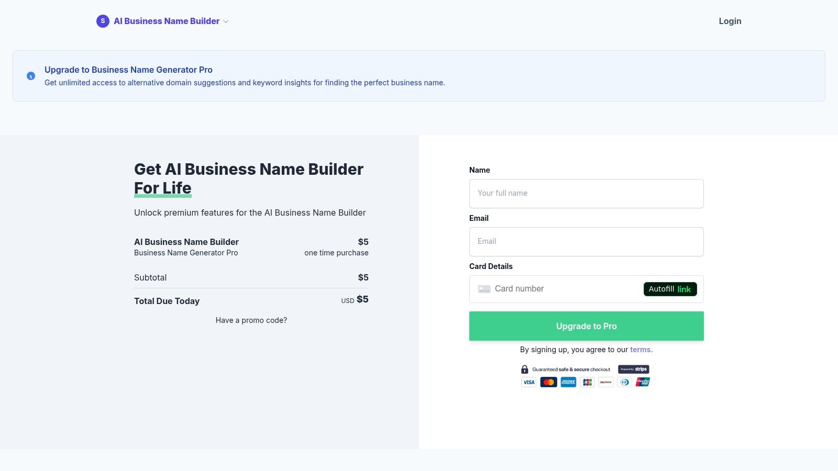
Task: Open the AI Business Name Builder dropdown chevron
Action: click(226, 21)
